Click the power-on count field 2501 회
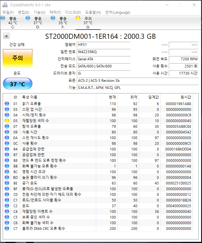 184,66
